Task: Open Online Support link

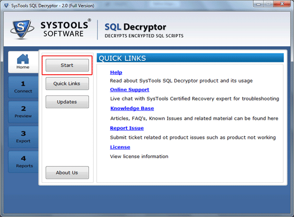Action: [130, 90]
